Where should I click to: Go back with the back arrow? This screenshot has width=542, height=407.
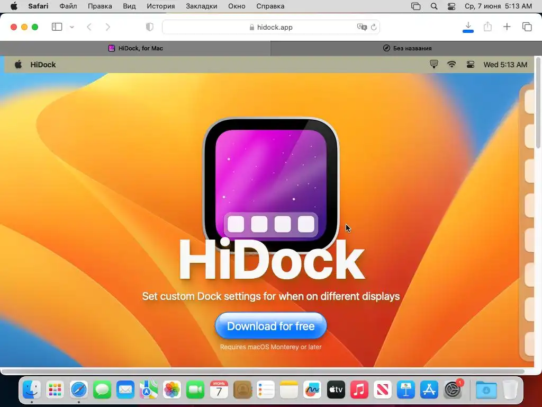(x=89, y=27)
